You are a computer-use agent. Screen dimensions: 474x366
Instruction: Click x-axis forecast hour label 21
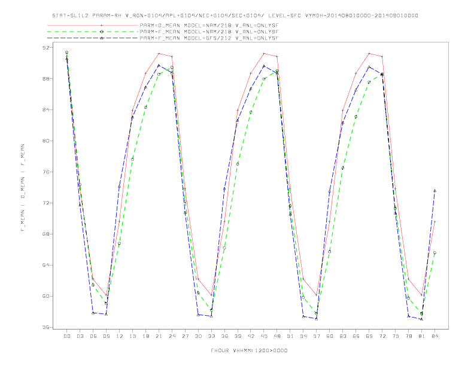point(159,336)
